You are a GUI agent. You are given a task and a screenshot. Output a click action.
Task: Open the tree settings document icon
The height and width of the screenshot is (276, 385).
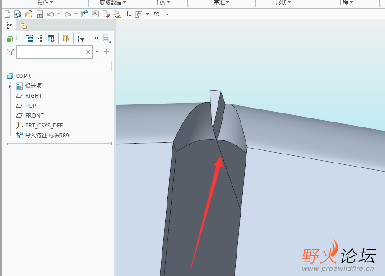(107, 38)
